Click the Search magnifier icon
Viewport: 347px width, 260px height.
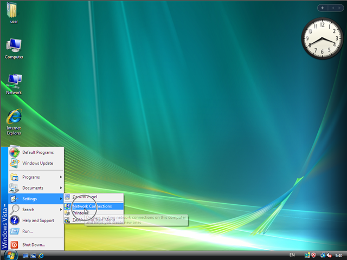click(15, 210)
